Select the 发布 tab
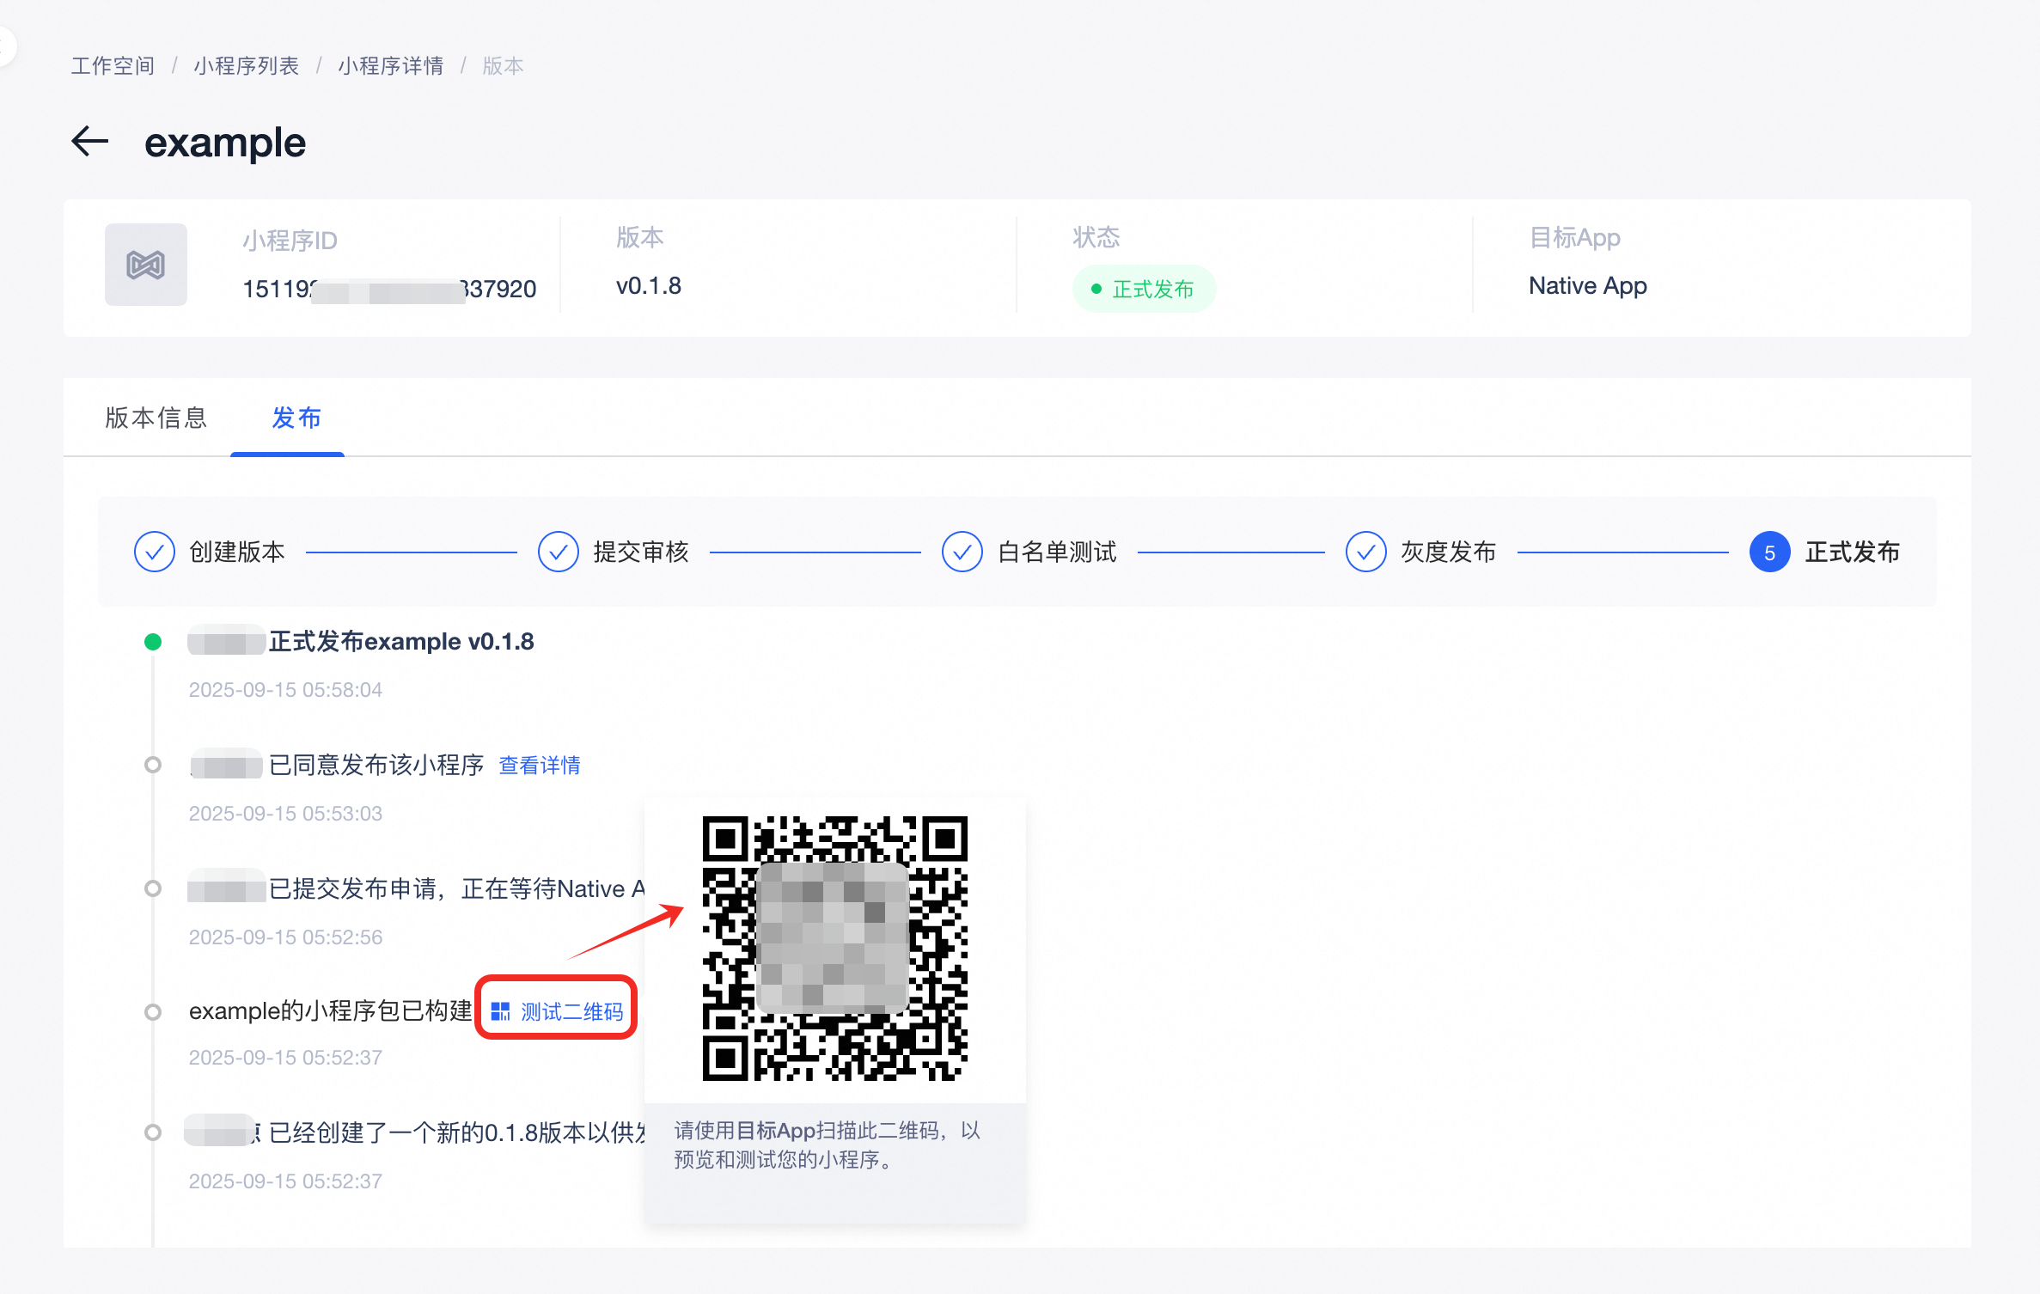 (x=296, y=418)
